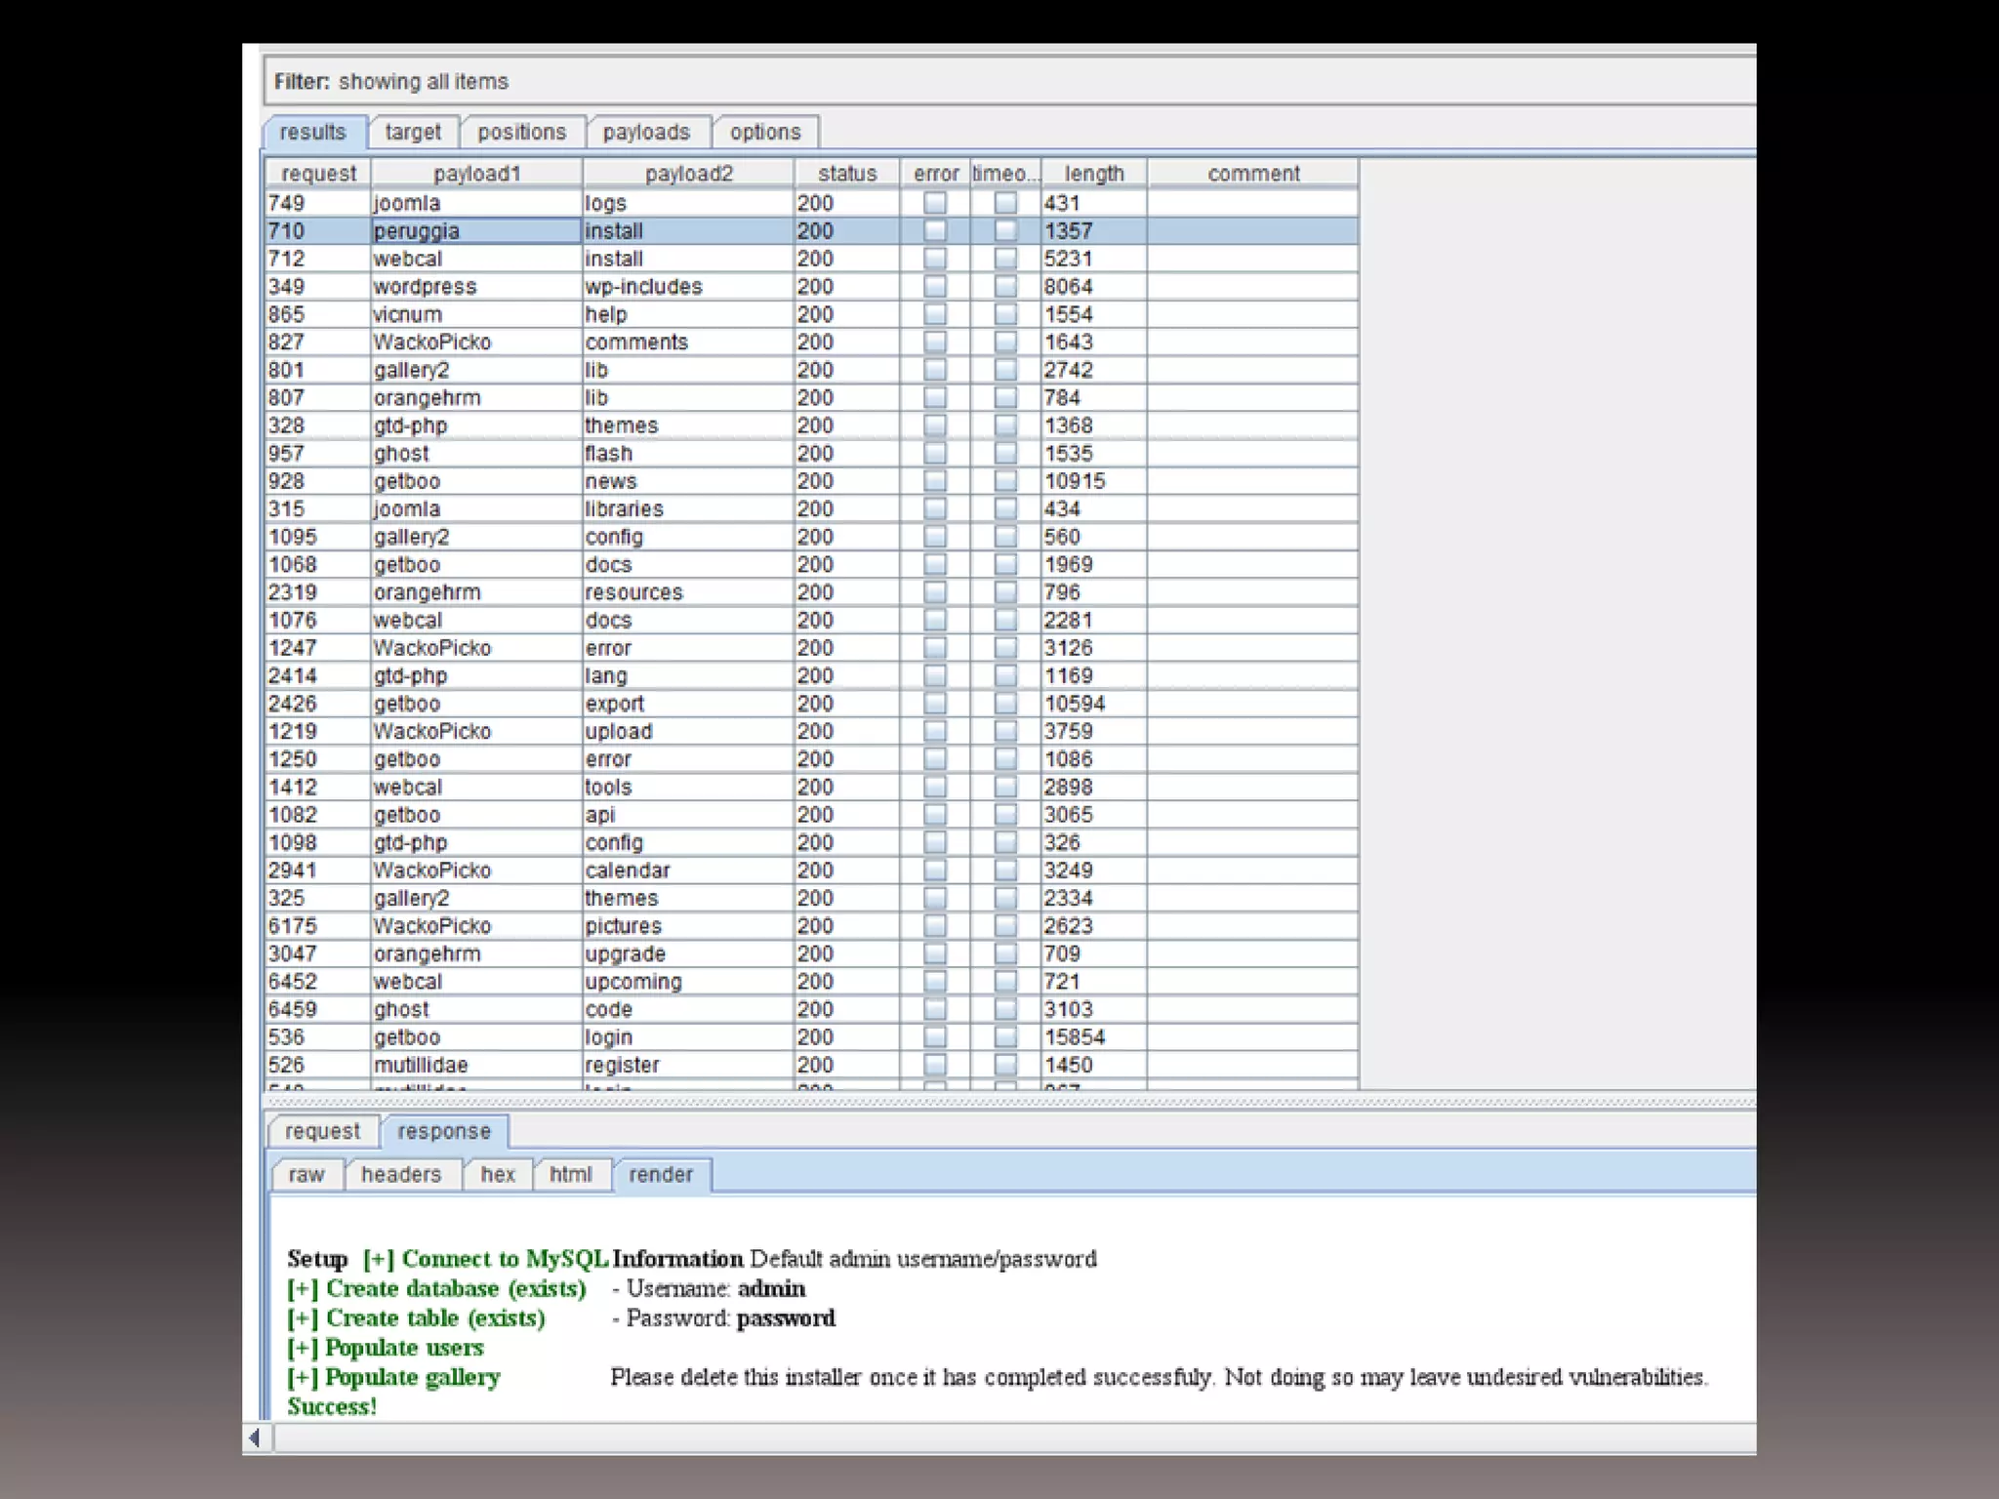Open the options tab
The width and height of the screenshot is (1999, 1499).
765,132
